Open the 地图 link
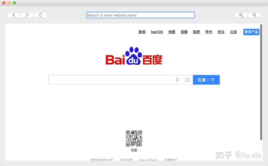 (172, 32)
